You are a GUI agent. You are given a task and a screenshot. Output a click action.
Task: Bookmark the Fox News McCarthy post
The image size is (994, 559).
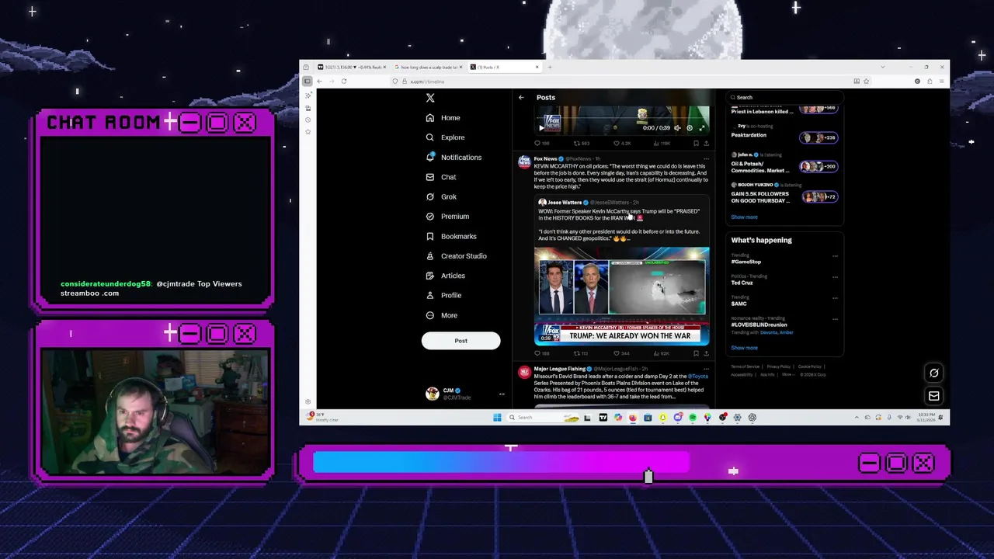click(x=696, y=353)
